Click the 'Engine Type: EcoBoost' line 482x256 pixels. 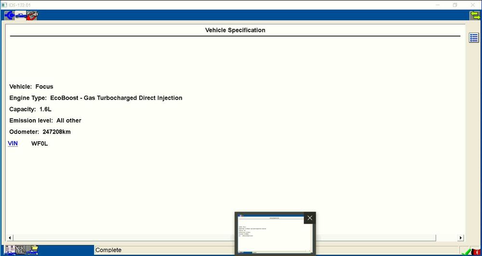(95, 98)
